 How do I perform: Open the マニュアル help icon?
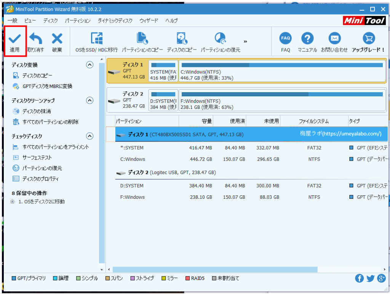[x=307, y=38]
